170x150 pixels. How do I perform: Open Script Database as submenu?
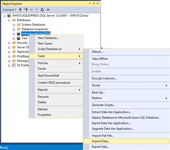coord(56,49)
